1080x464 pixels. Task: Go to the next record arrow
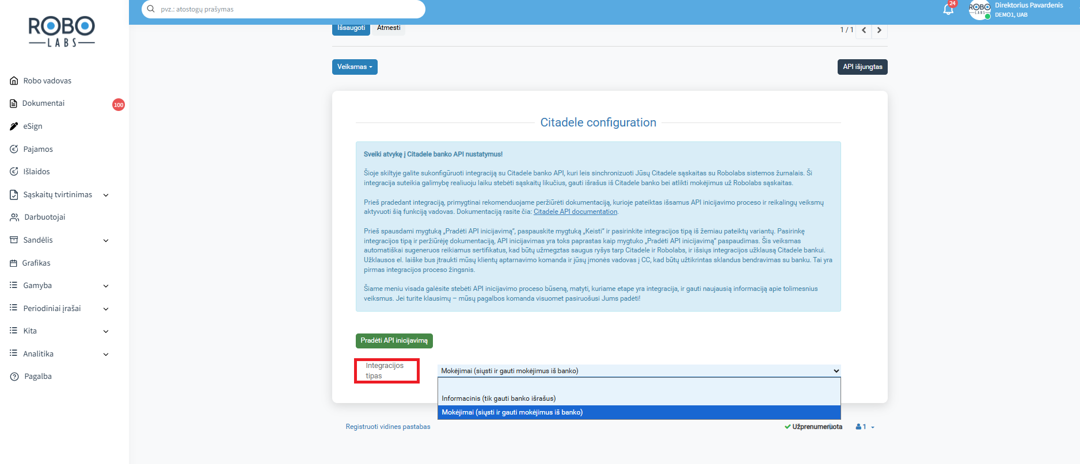click(879, 30)
